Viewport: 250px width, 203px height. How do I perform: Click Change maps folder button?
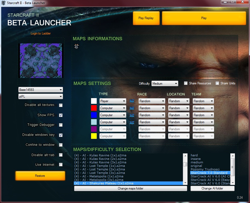click(130, 188)
